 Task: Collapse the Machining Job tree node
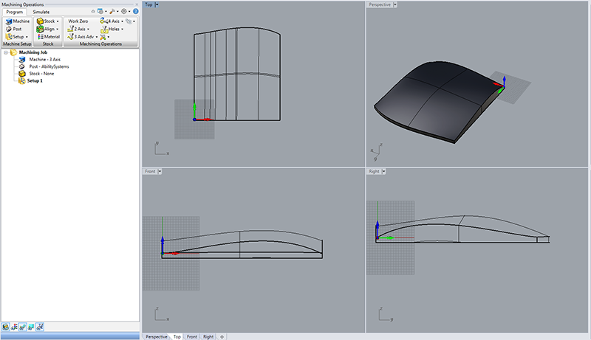pos(6,52)
